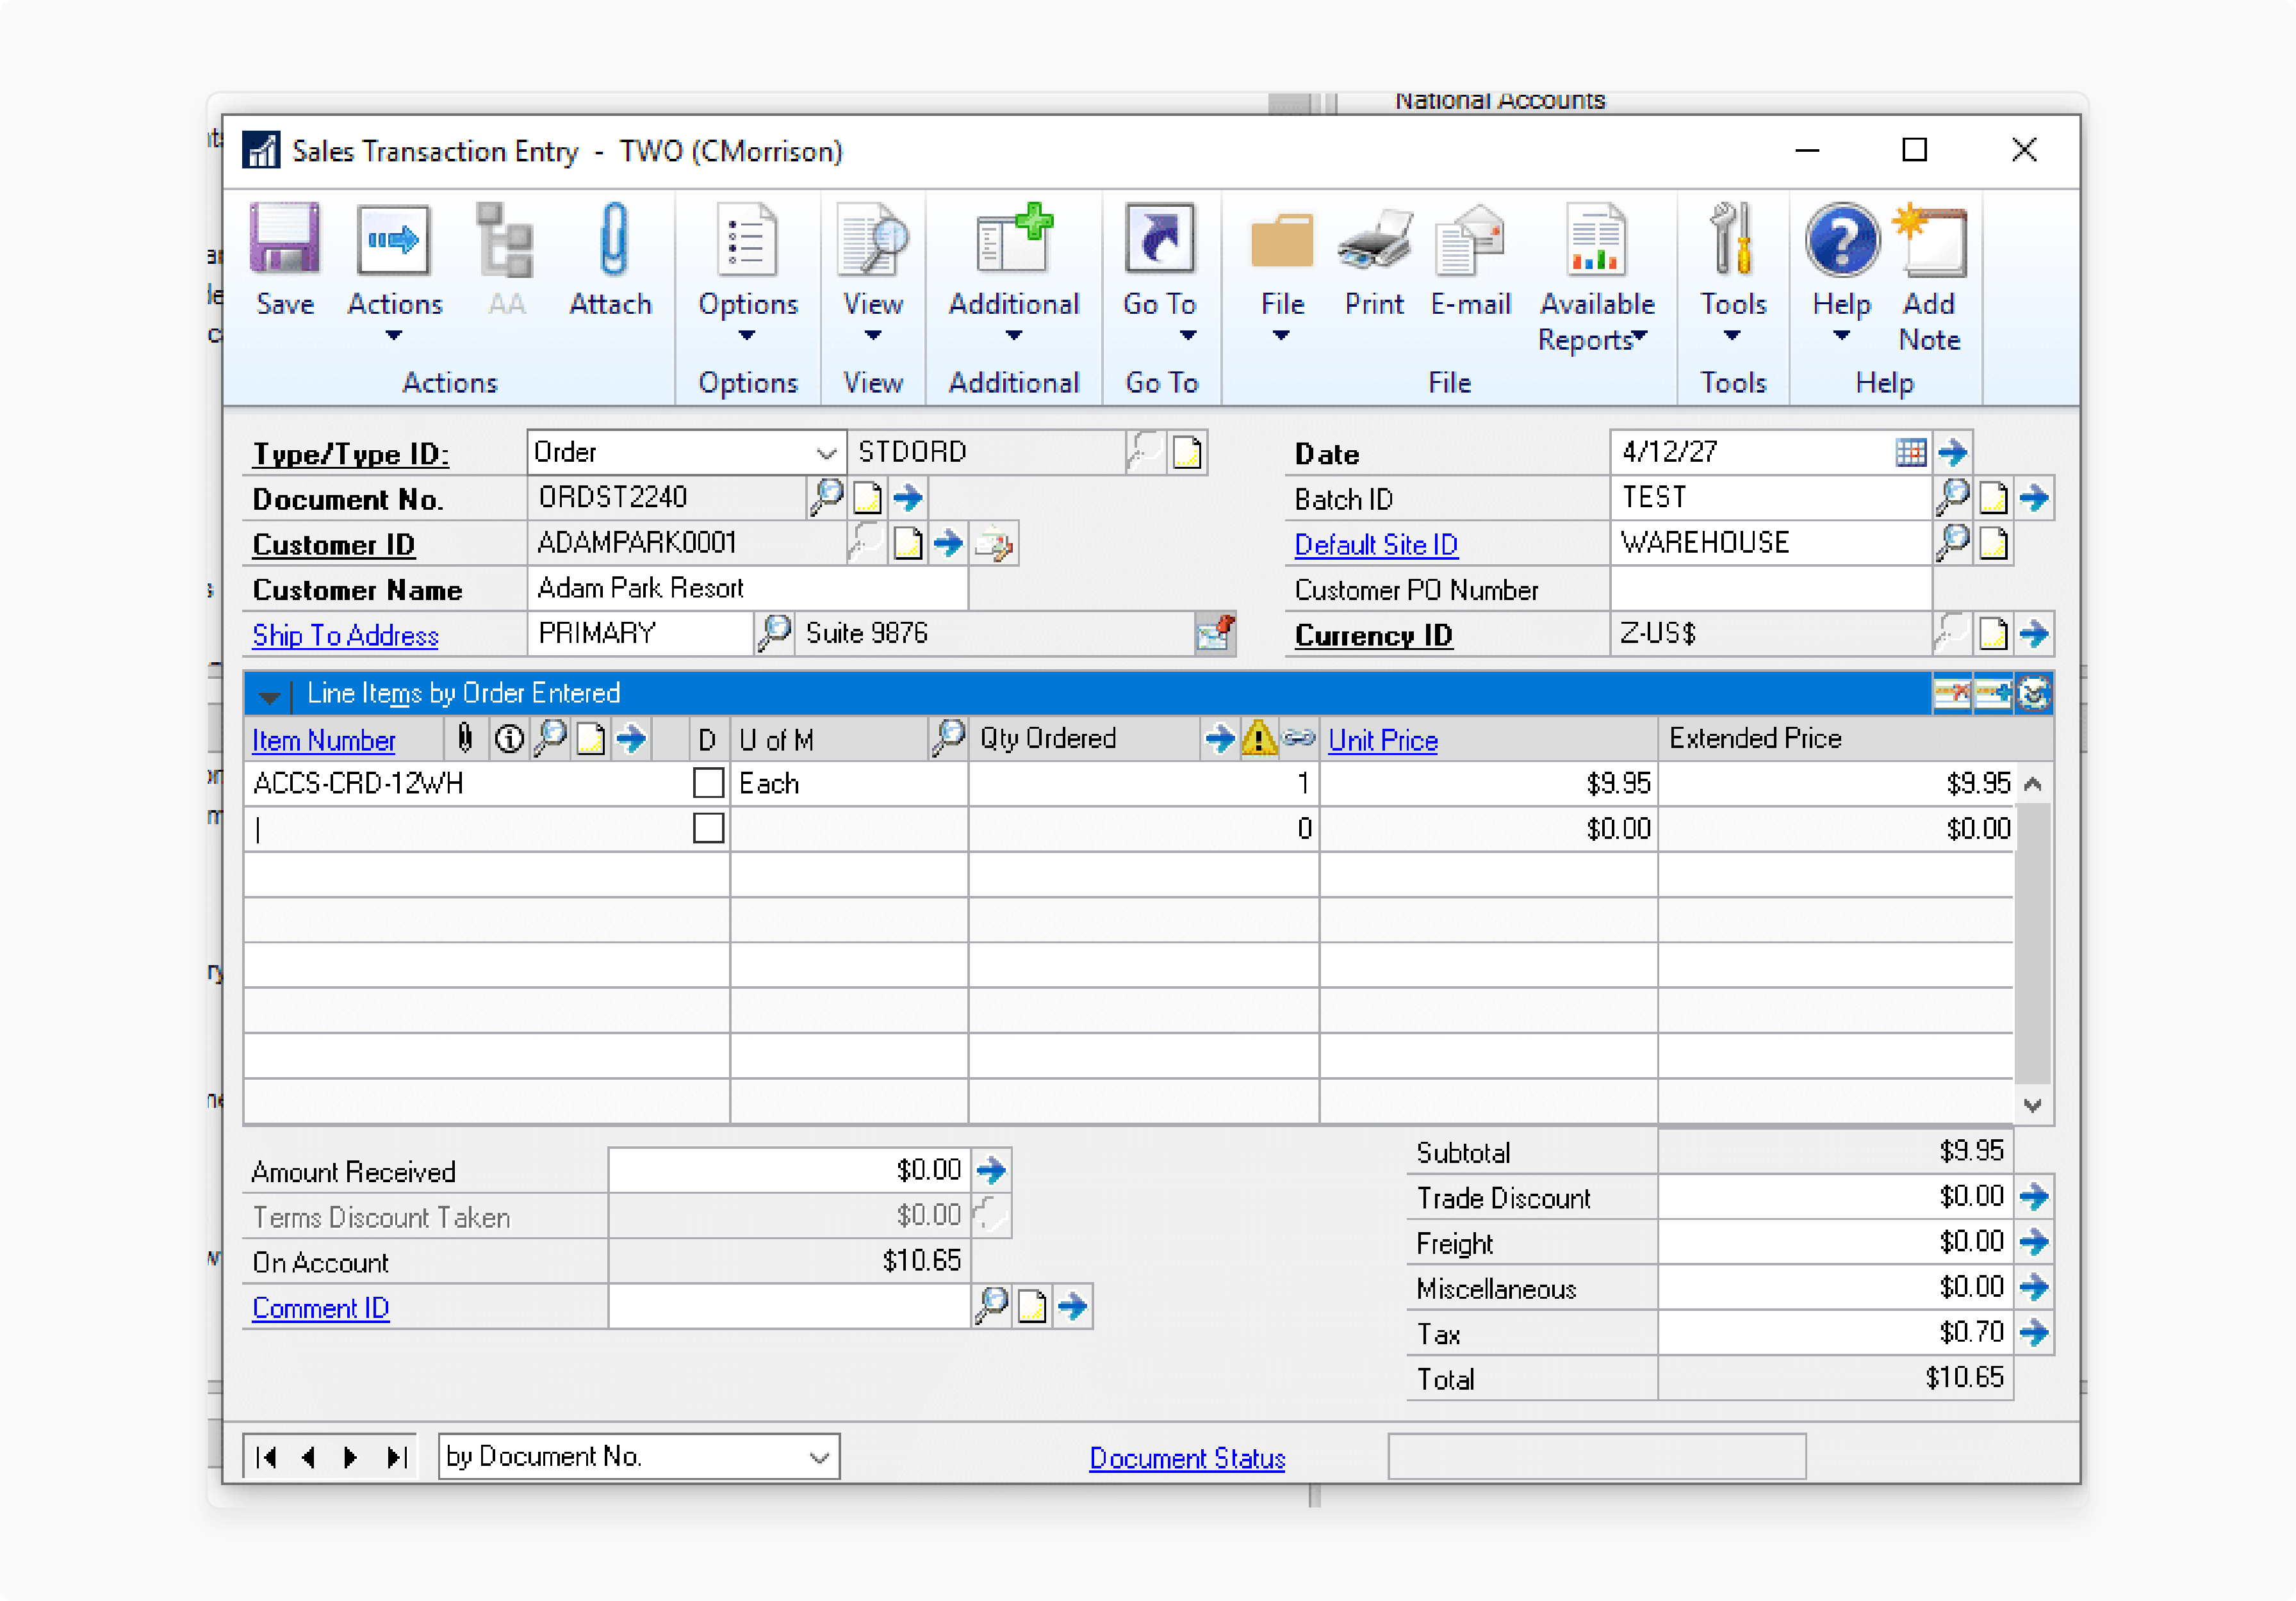The height and width of the screenshot is (1601, 2296).
Task: Open the Go To ribbon menu
Action: pos(1159,272)
